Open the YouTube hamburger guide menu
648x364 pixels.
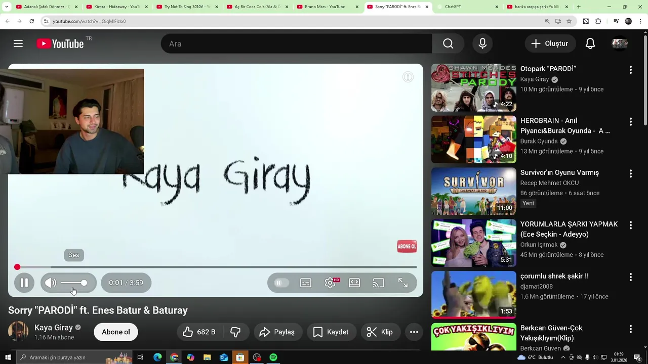coord(18,43)
